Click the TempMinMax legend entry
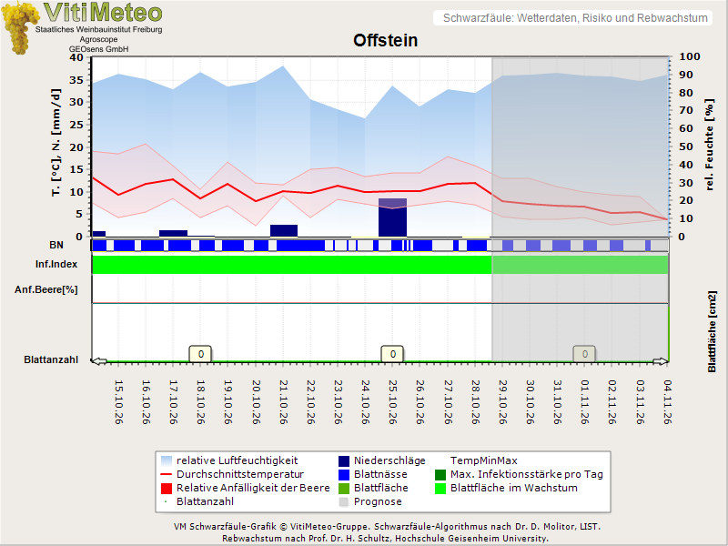 tap(484, 460)
